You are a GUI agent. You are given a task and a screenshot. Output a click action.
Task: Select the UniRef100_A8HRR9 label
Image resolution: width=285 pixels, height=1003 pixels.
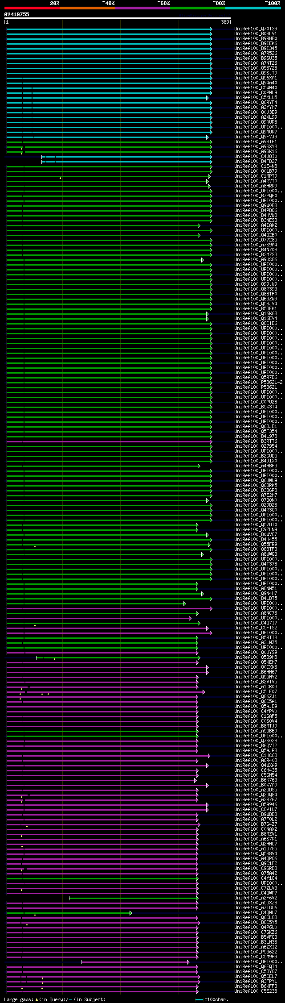[x=256, y=186]
